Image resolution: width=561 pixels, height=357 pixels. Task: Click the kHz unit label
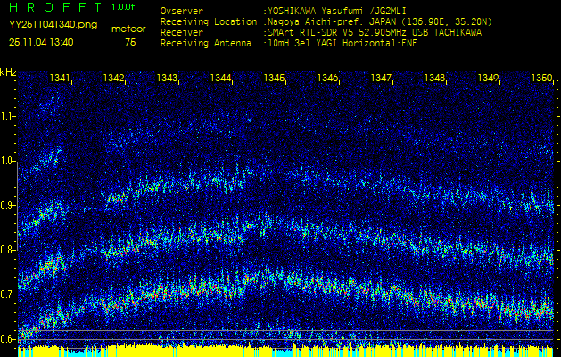[x=9, y=71]
